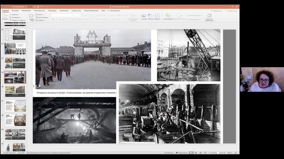This screenshot has height=159, width=284.
Task: Click the Копировать copy button
Action: click(x=15, y=18)
